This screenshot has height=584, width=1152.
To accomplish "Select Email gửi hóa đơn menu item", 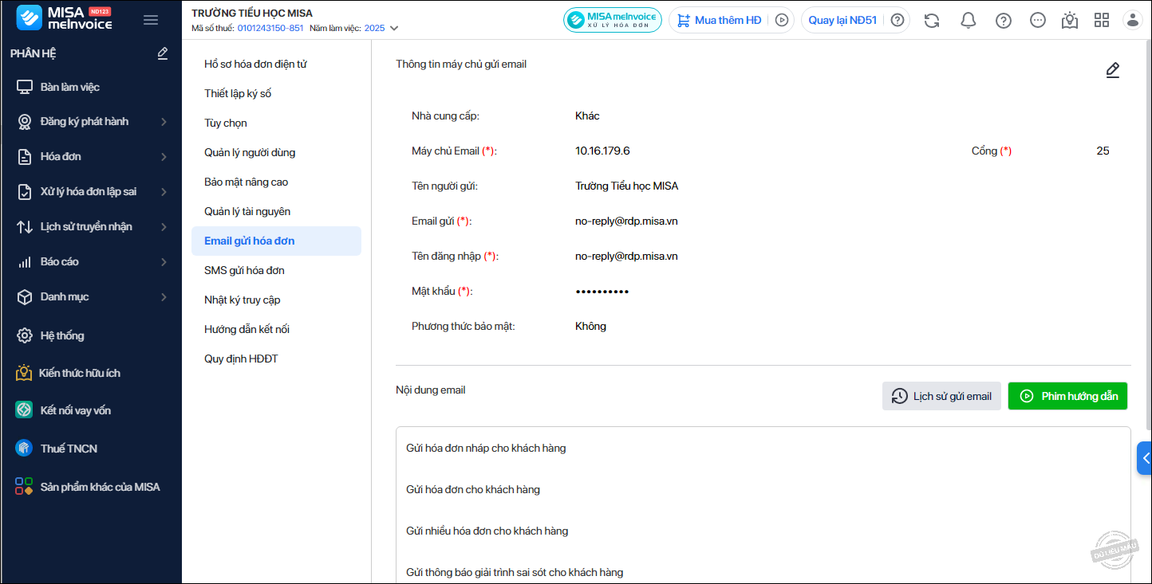I will coord(276,241).
